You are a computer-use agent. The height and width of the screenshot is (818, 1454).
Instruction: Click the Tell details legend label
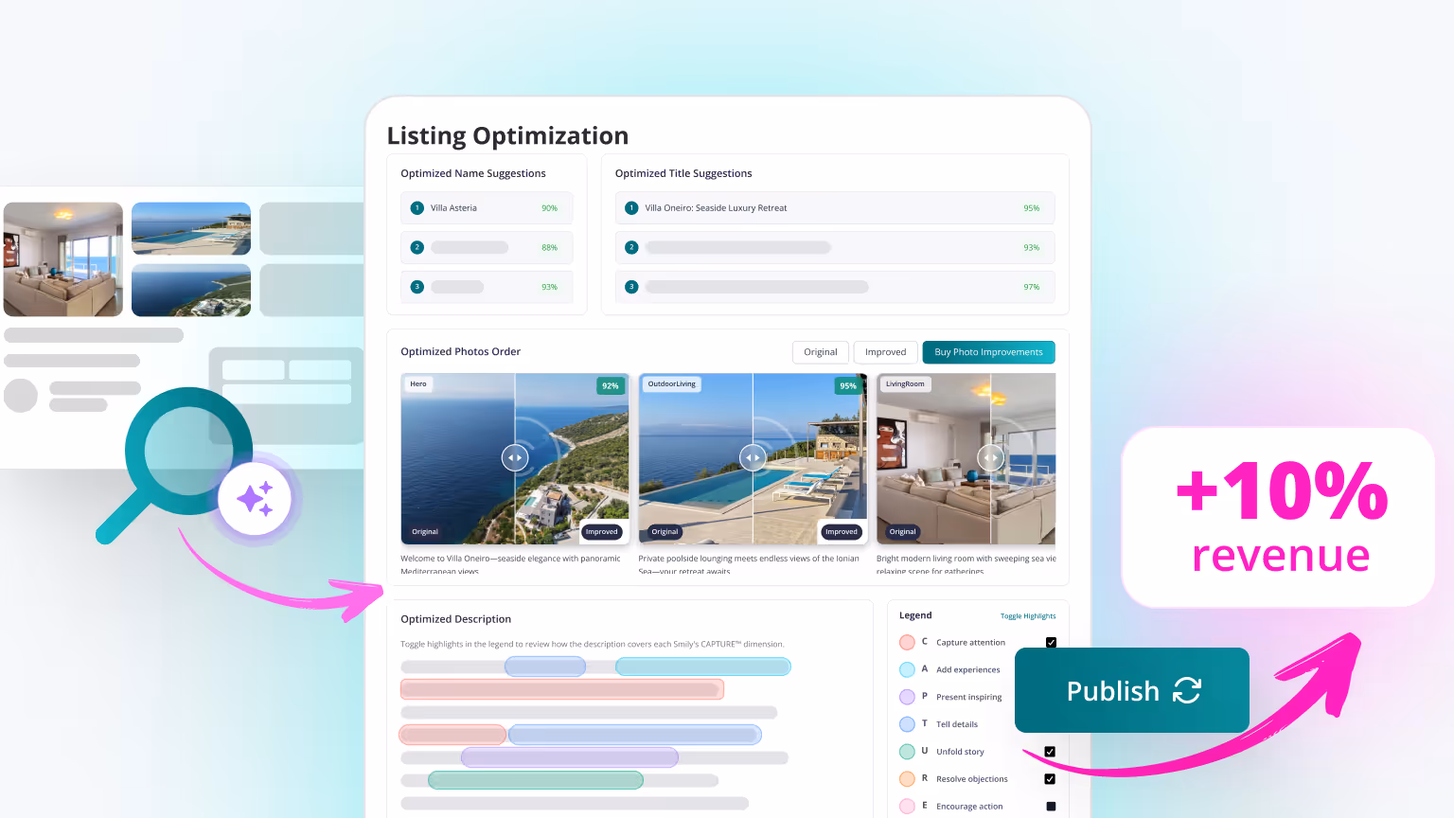tap(957, 724)
